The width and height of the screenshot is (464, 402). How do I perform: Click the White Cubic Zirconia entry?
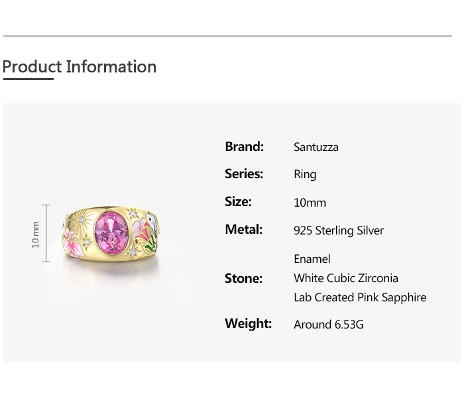click(x=345, y=278)
